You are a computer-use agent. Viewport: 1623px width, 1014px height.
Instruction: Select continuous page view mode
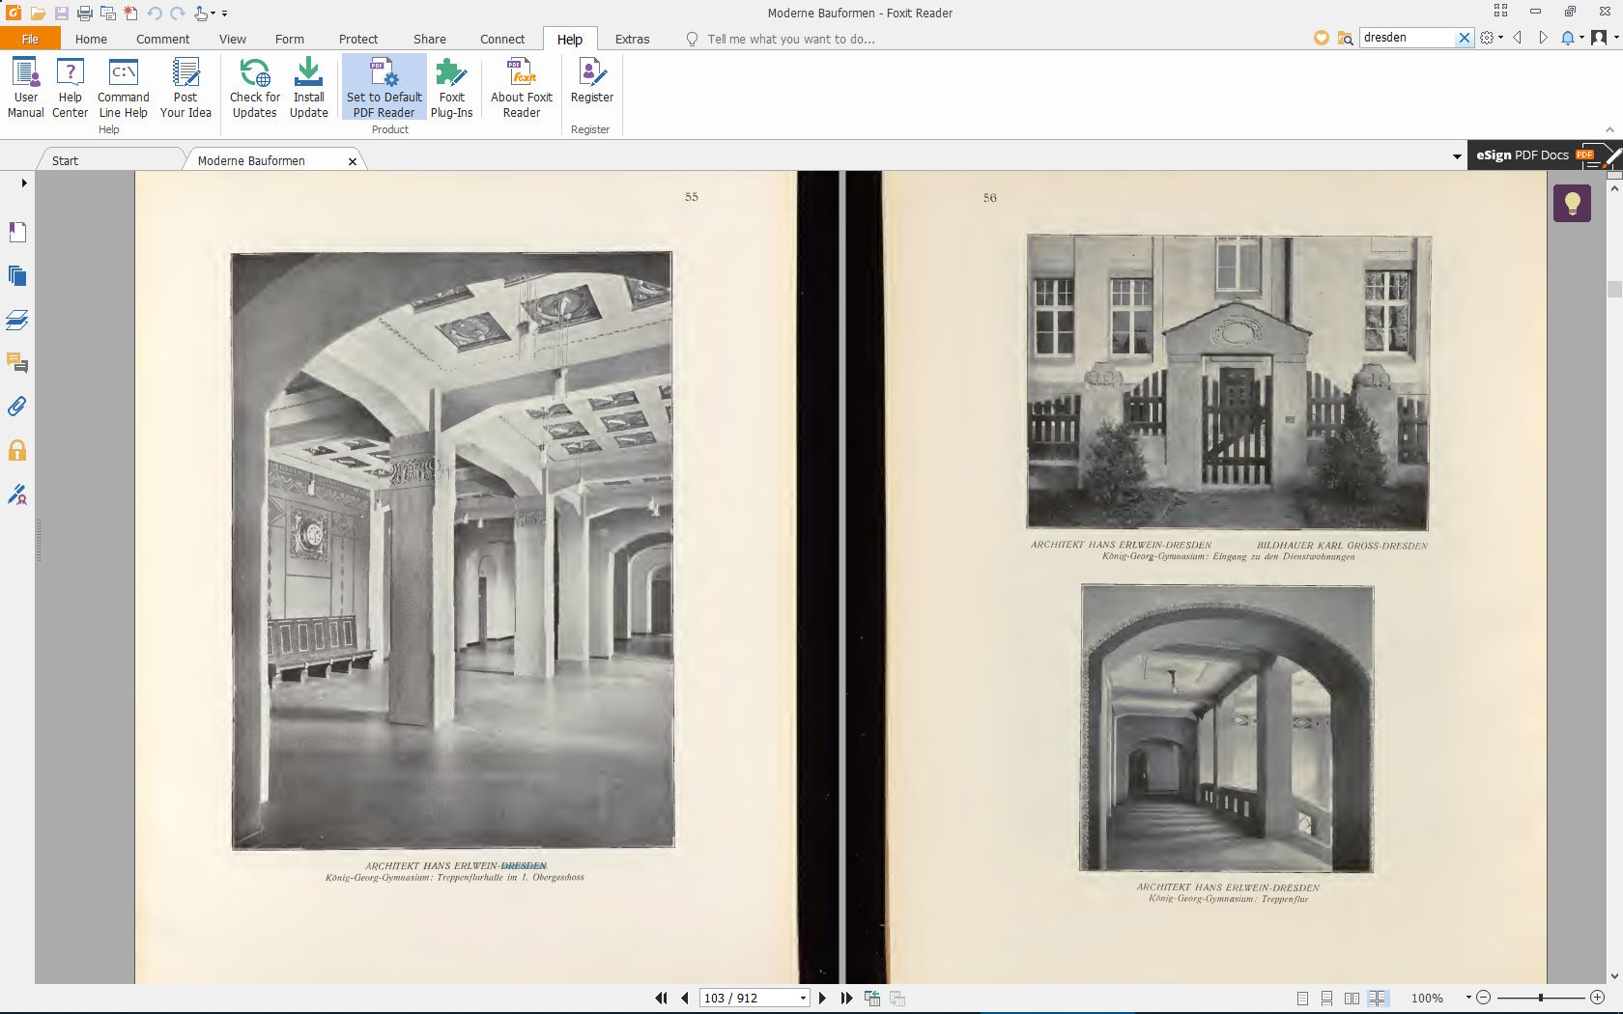1326,998
